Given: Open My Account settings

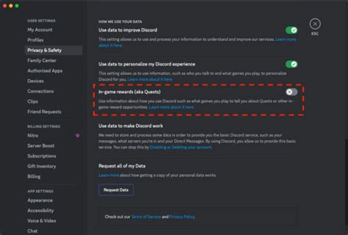Looking at the screenshot, I should coord(40,30).
